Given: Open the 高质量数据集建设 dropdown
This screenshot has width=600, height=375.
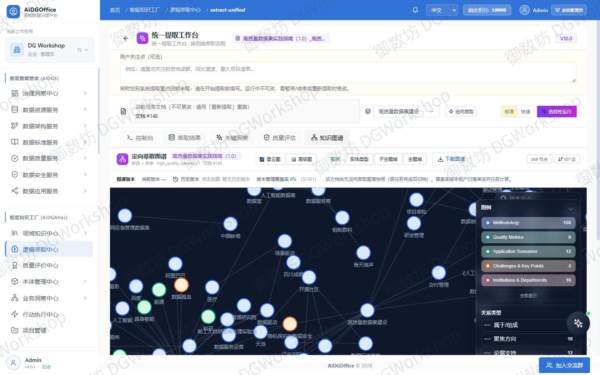Looking at the screenshot, I should [x=406, y=112].
